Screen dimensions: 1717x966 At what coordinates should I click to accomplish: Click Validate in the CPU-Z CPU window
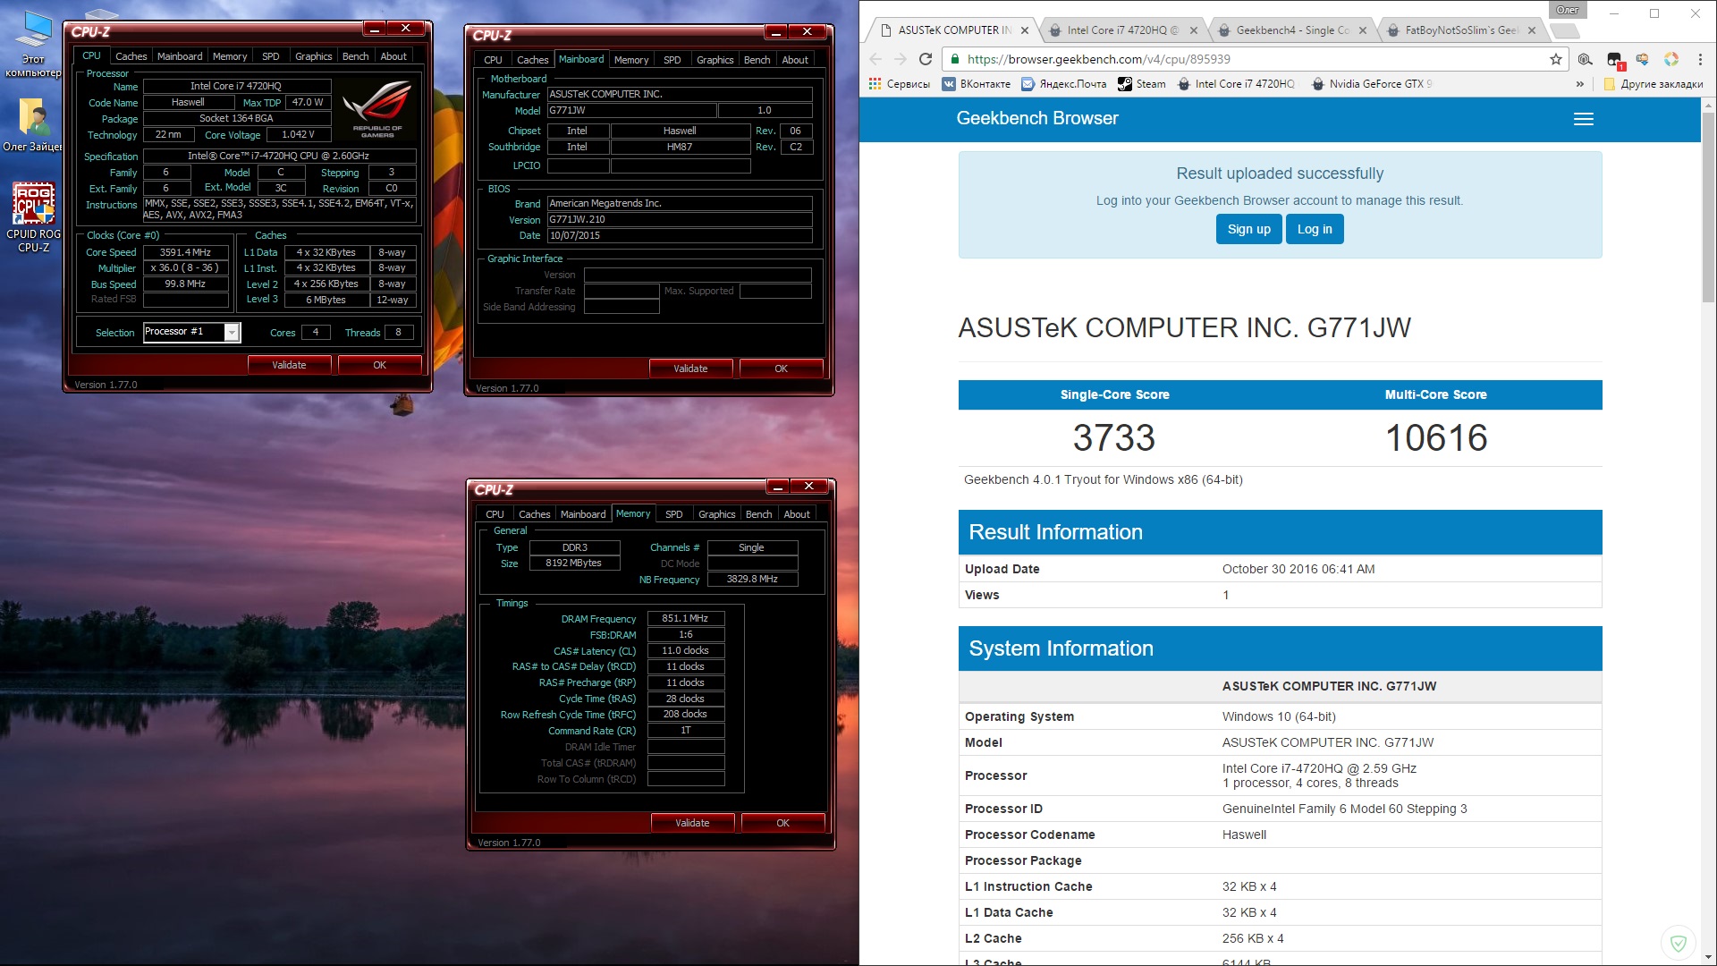coord(289,365)
